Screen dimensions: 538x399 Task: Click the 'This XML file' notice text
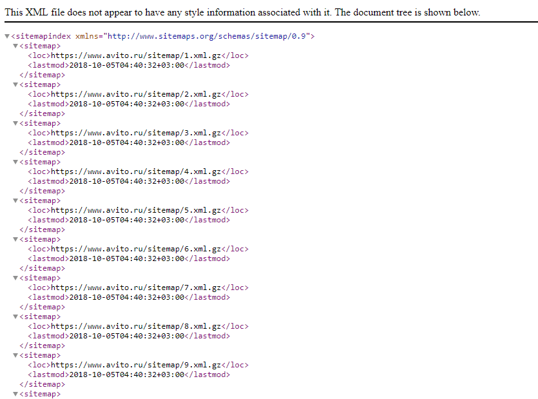pos(242,12)
